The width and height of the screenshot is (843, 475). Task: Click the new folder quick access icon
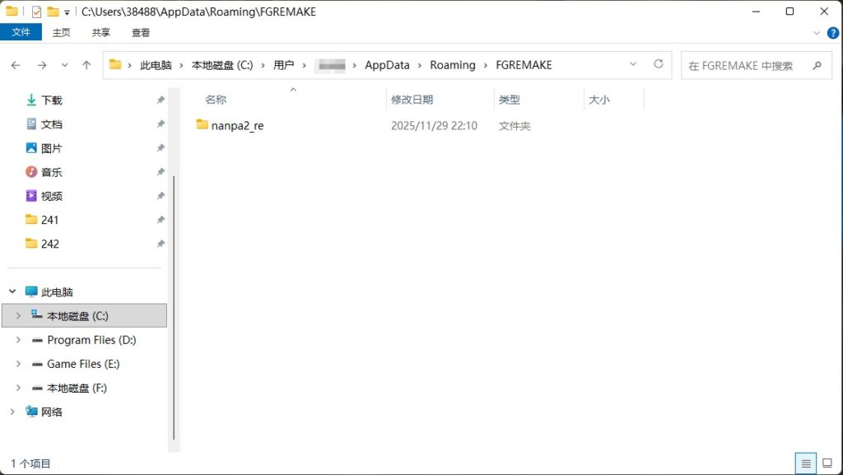click(x=53, y=12)
